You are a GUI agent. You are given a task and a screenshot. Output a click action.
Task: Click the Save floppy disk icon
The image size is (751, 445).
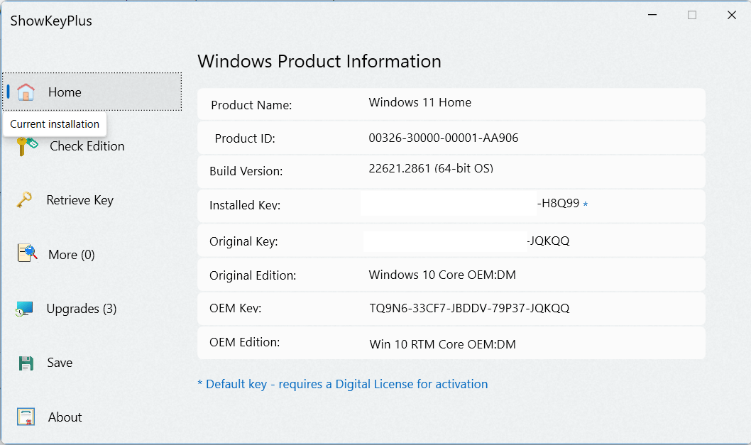(x=26, y=363)
